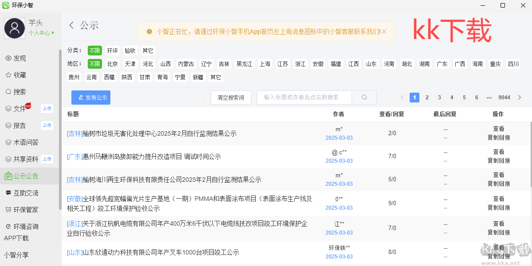Click the 发布公示 button

click(90, 97)
